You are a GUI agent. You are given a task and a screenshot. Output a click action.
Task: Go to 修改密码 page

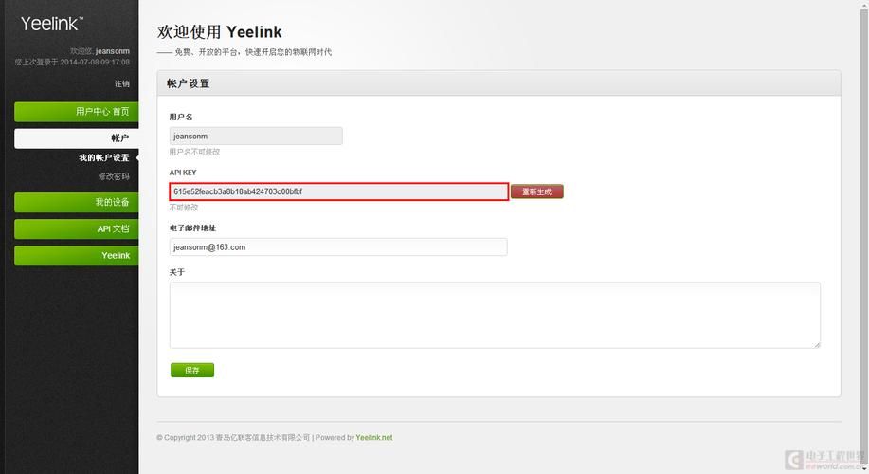point(113,176)
